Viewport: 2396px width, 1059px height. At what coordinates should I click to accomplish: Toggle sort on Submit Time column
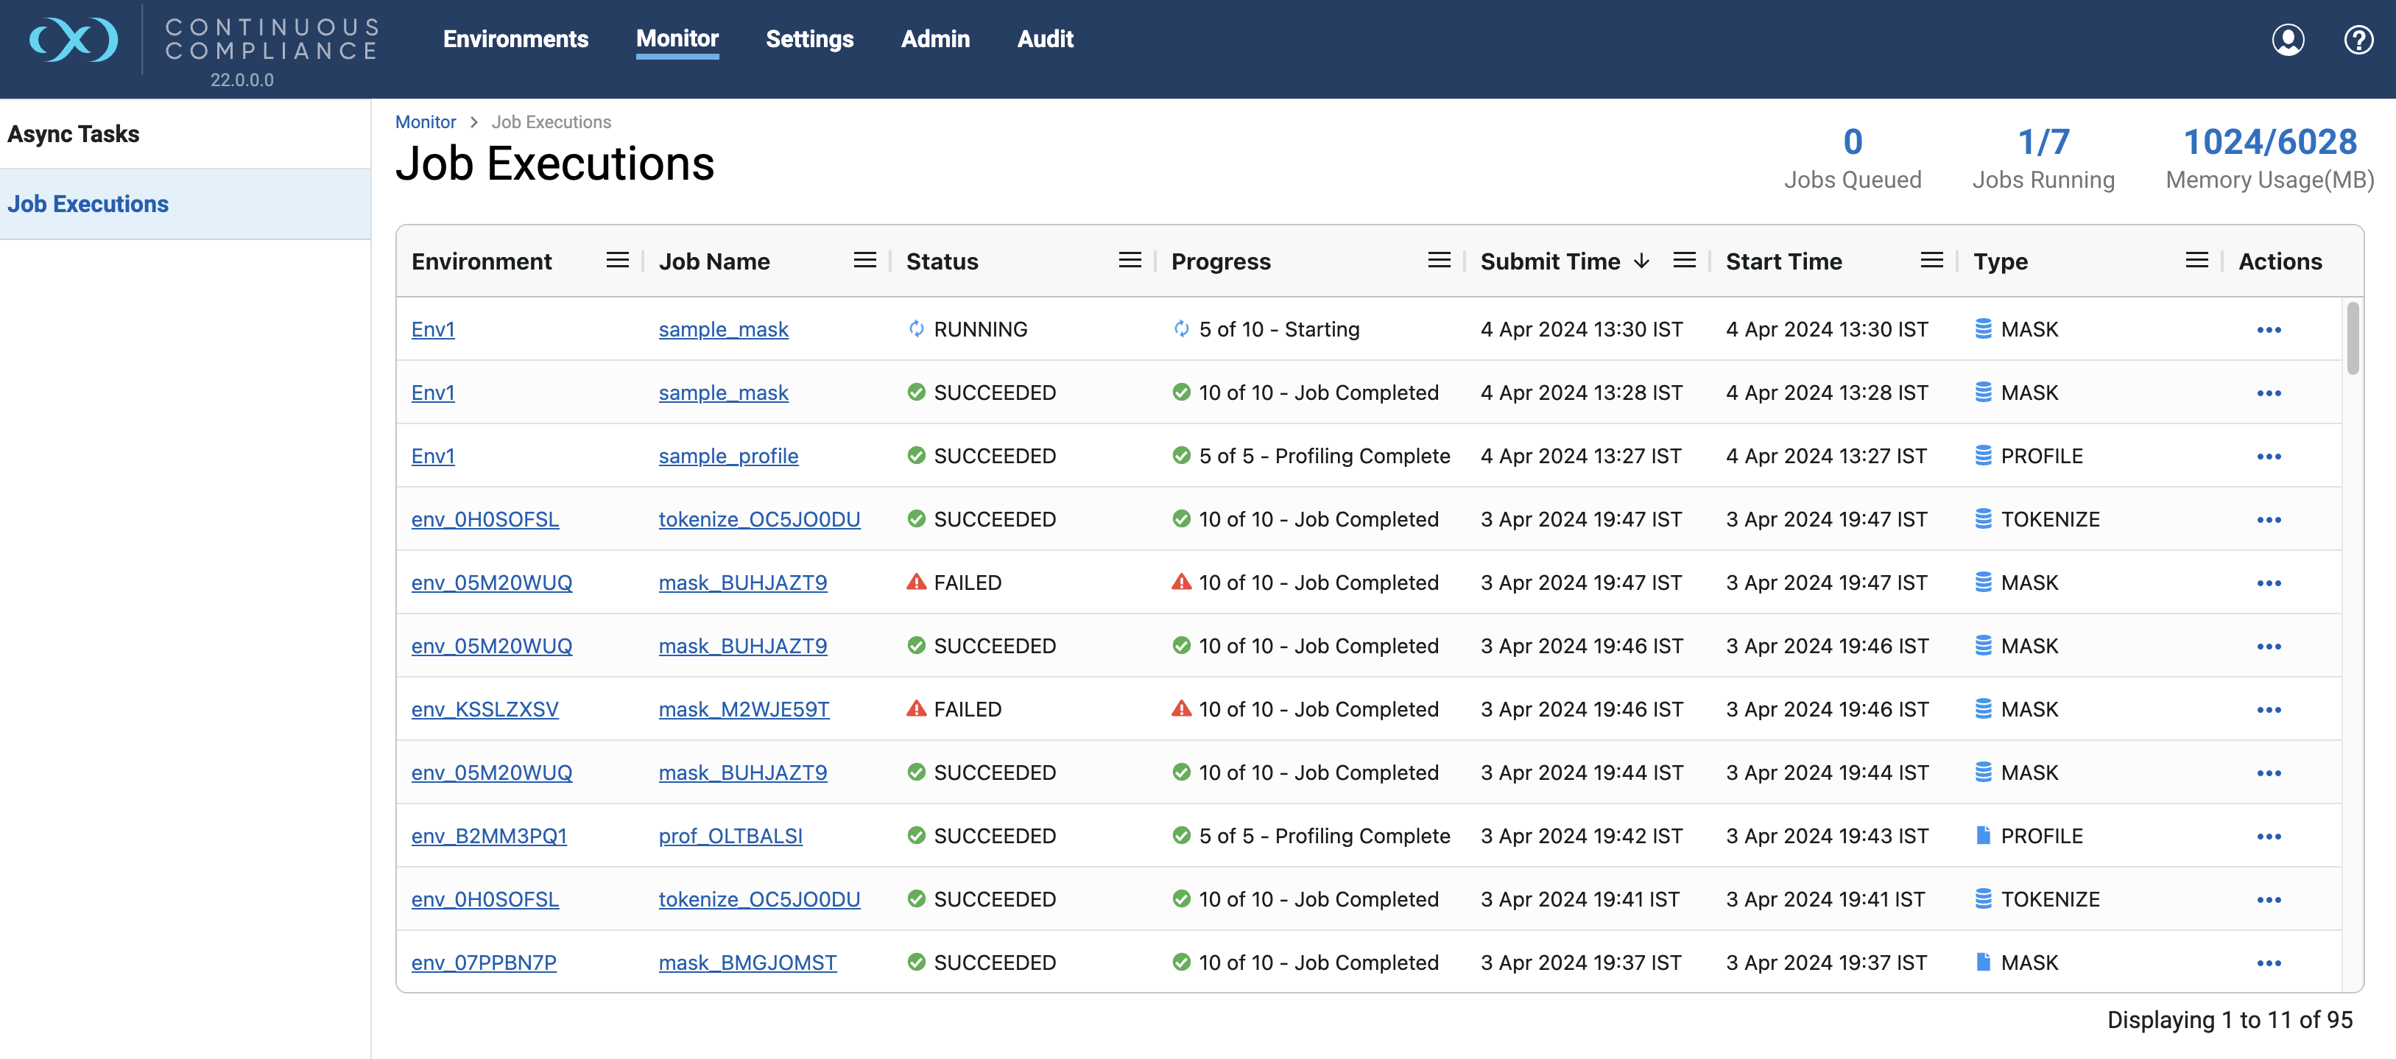click(1549, 261)
